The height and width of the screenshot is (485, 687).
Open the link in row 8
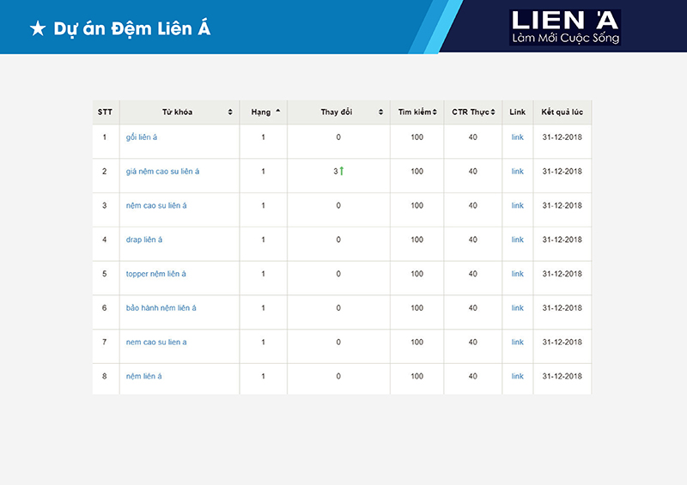click(x=517, y=377)
